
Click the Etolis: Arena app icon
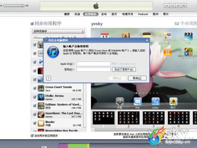pos(41,97)
